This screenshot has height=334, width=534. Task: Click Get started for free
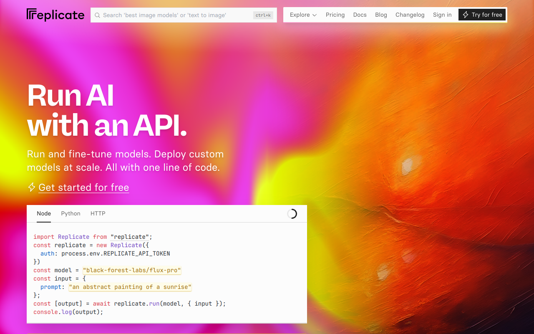tap(83, 187)
